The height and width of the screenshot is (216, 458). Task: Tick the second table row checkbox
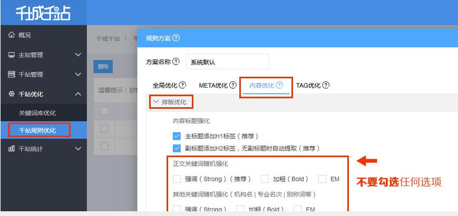104,146
